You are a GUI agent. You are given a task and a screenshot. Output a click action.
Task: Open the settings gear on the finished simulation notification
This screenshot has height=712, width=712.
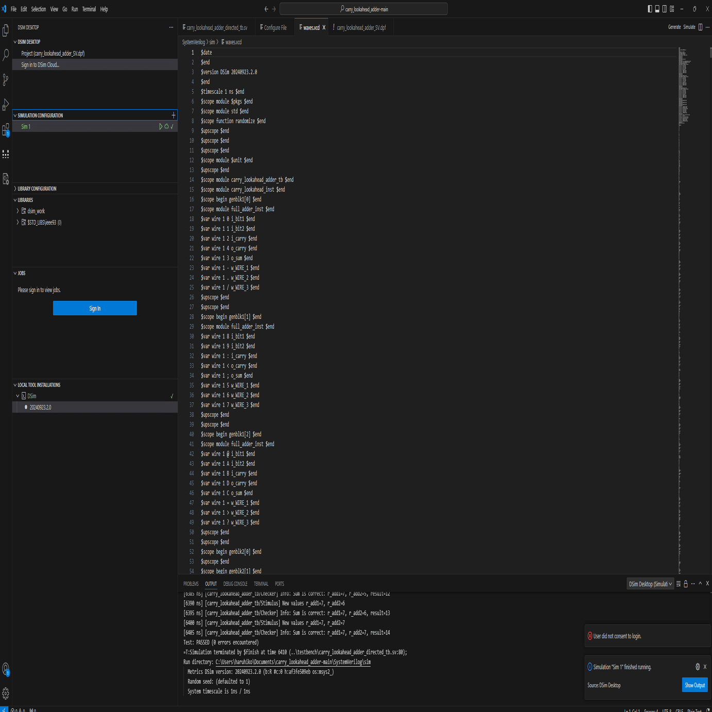point(698,667)
